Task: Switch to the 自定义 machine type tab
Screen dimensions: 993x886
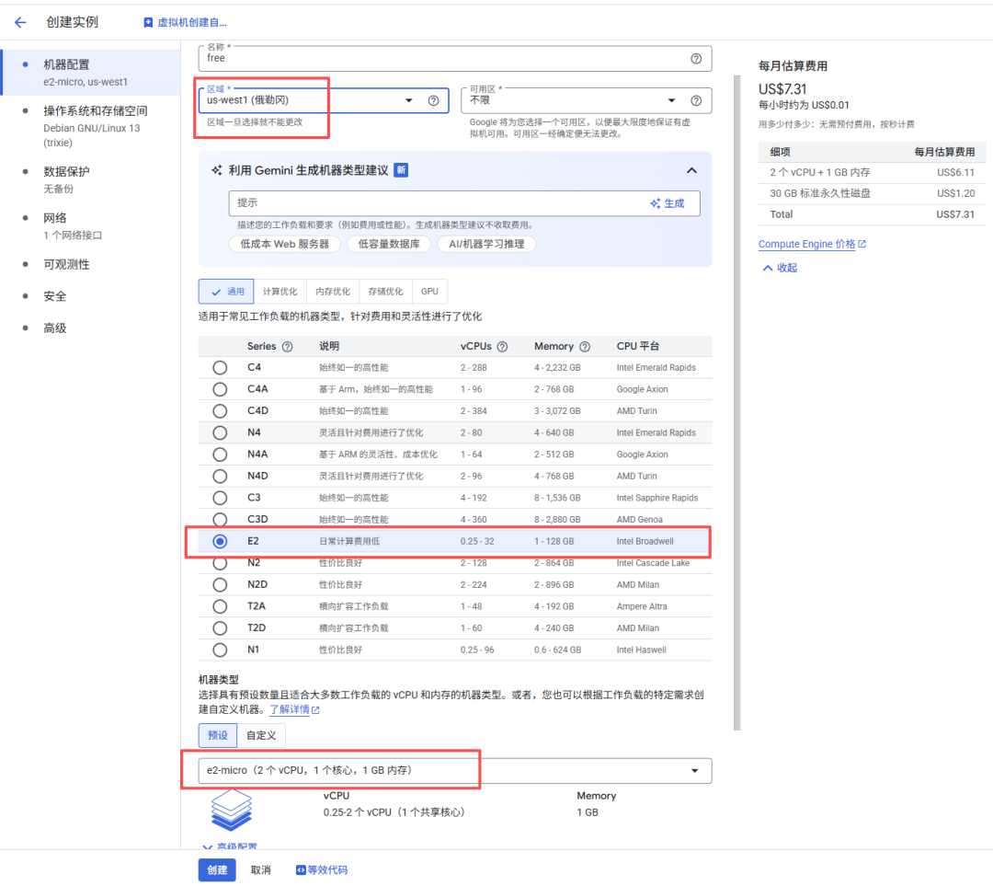Action: 261,735
